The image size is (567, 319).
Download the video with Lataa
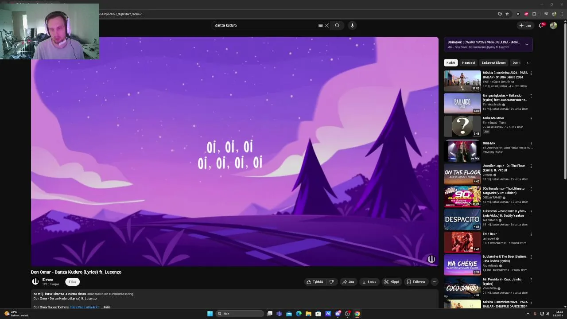pos(369,282)
